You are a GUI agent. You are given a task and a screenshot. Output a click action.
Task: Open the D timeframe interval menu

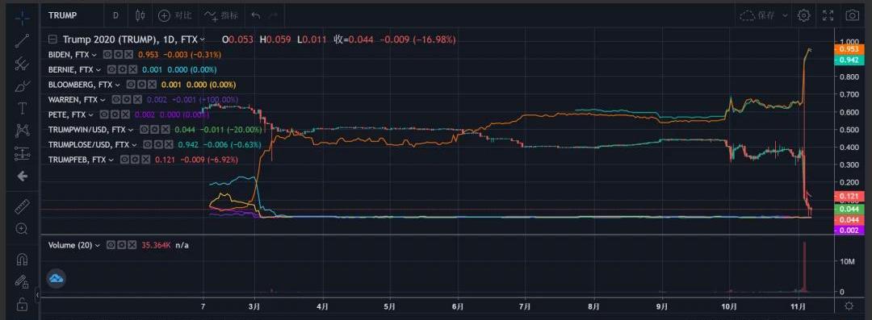click(x=115, y=15)
